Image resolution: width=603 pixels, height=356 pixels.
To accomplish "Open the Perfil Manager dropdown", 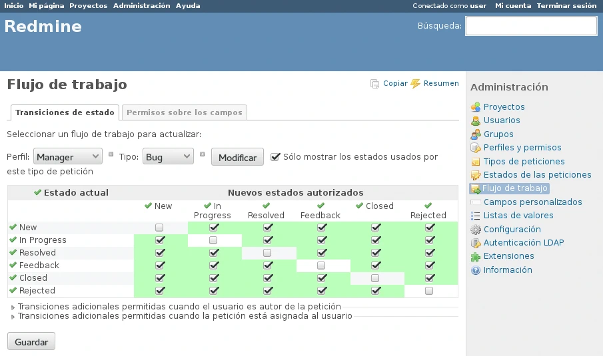I will pos(67,157).
